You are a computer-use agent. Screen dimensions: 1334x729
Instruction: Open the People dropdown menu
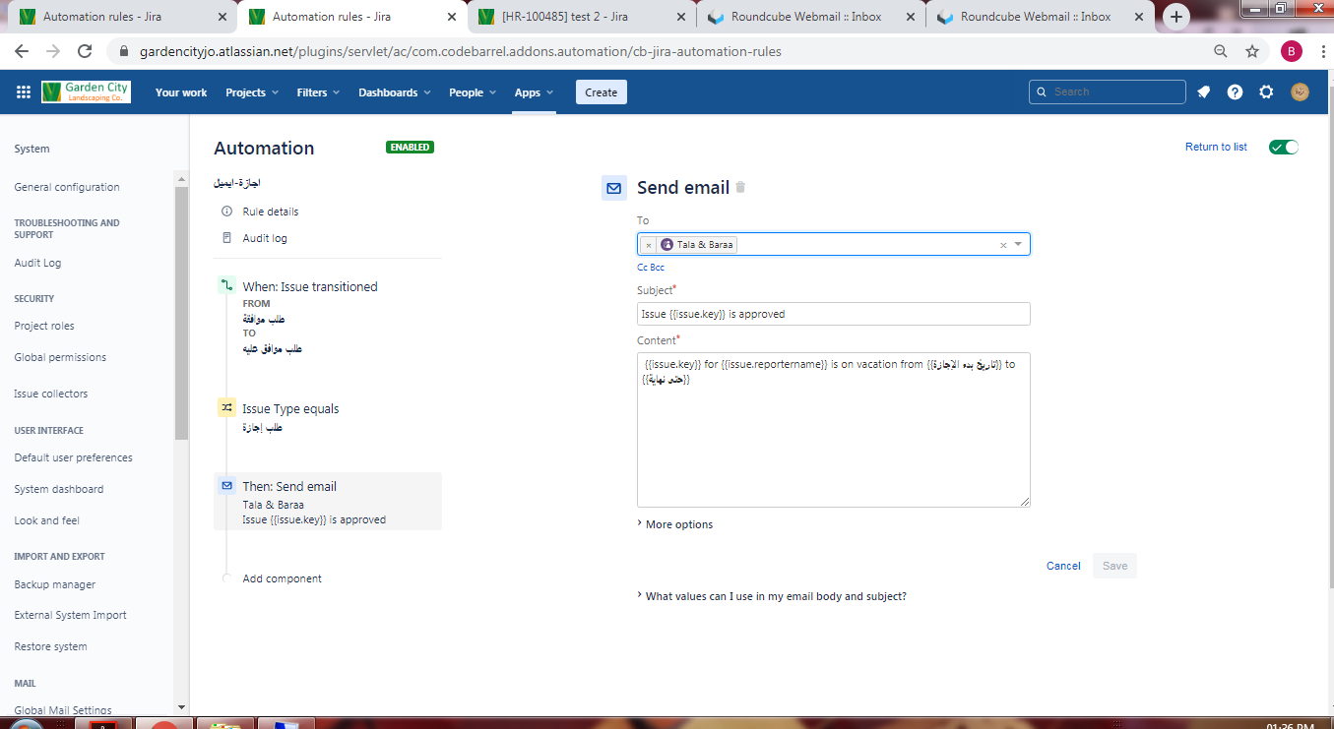tap(474, 92)
